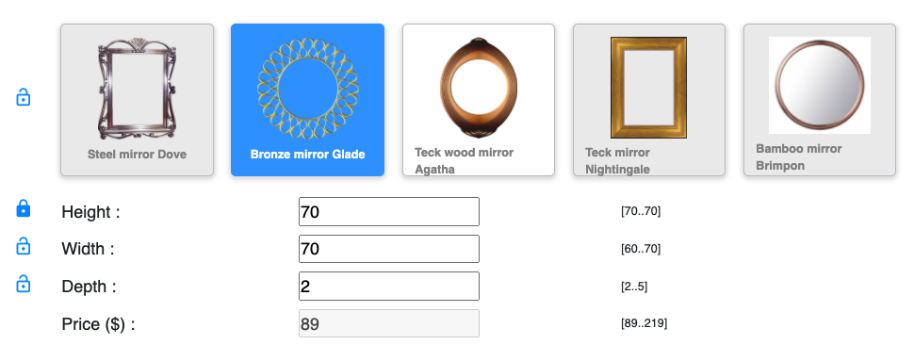Click the oval teak wood mirror image
Screen dimensions: 914x345
tap(479, 88)
